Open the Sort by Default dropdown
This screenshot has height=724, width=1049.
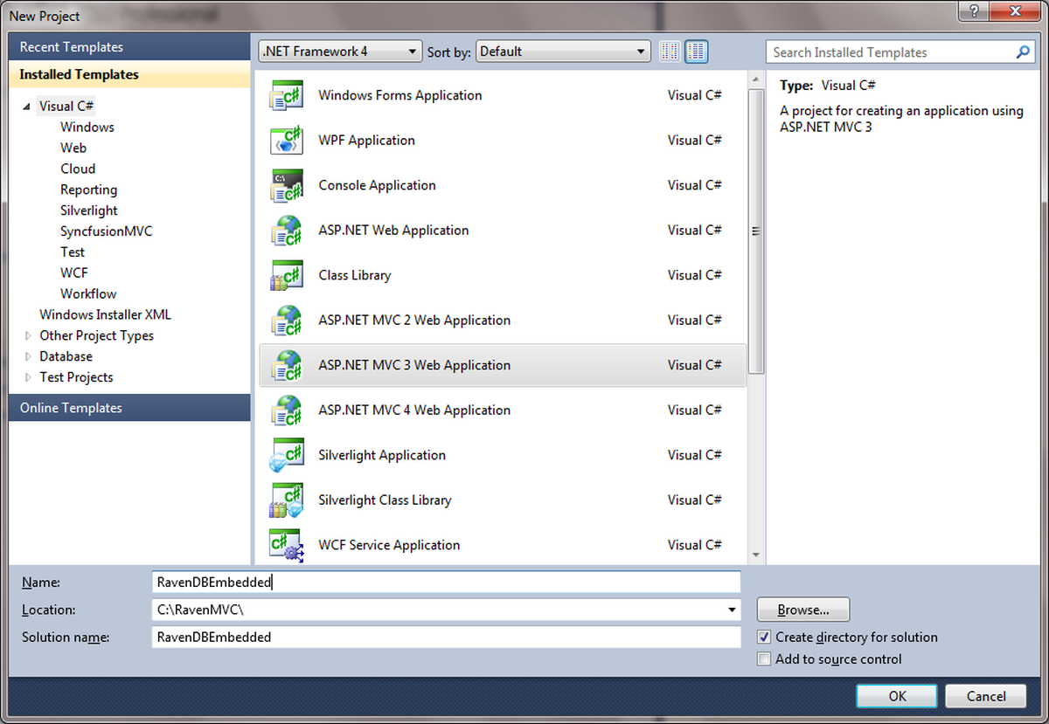[563, 52]
